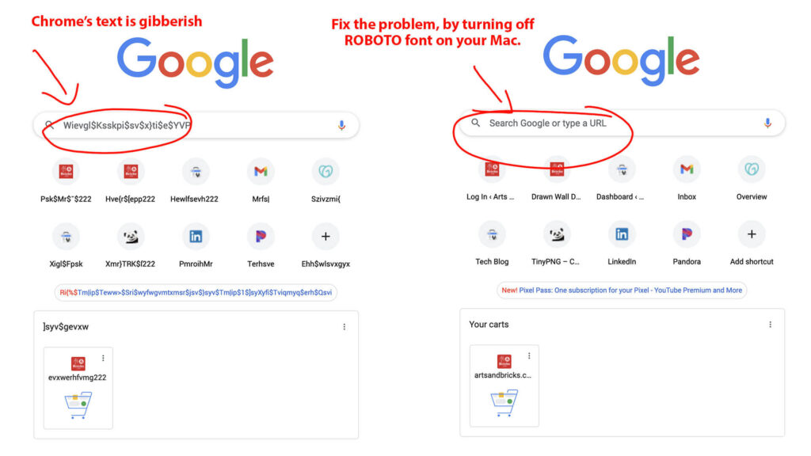Open options menu on the gibberish carts card

345,326
